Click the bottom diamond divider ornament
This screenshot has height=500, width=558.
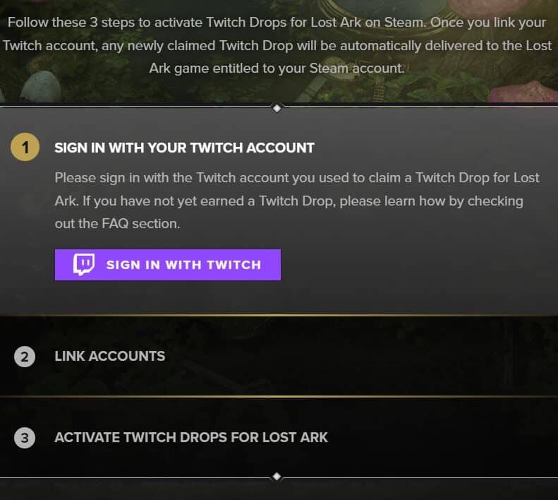click(277, 477)
